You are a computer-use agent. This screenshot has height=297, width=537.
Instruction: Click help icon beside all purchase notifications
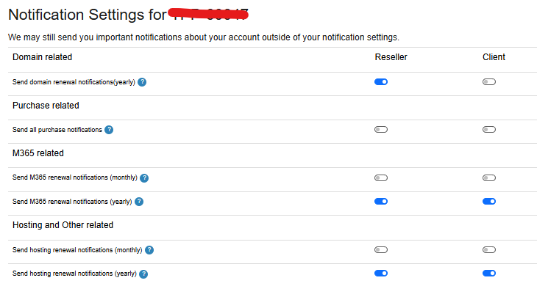point(109,130)
